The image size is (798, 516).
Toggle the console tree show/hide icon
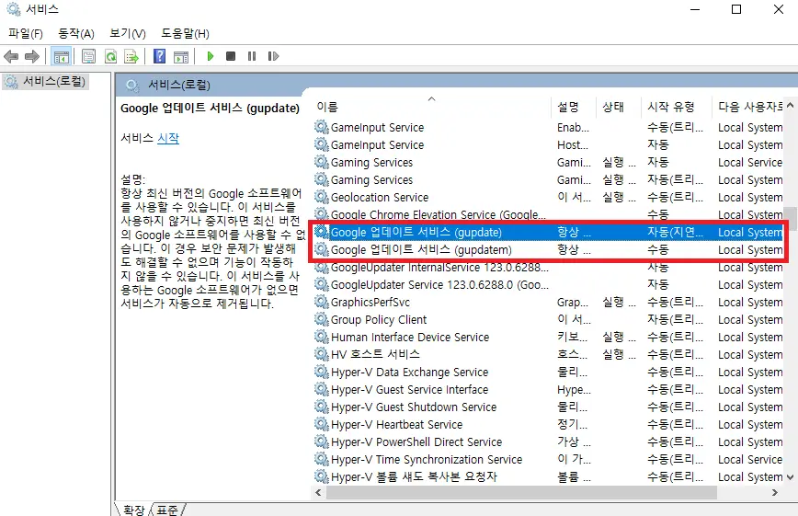tap(61, 56)
